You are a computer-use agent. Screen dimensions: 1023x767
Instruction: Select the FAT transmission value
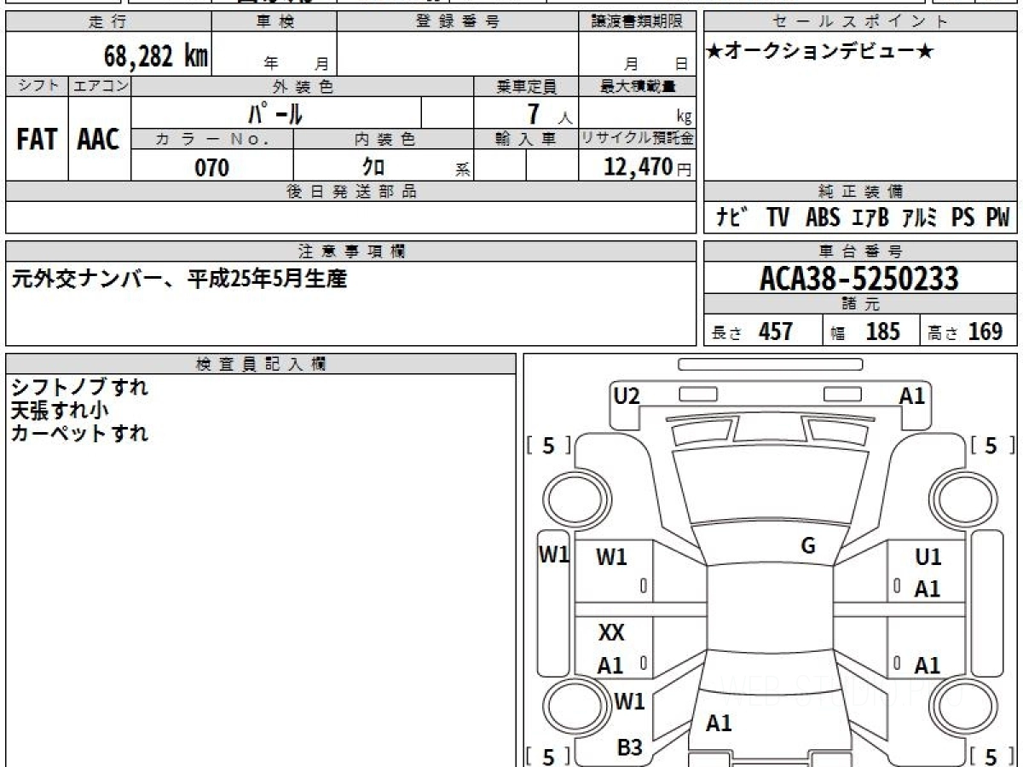37,140
